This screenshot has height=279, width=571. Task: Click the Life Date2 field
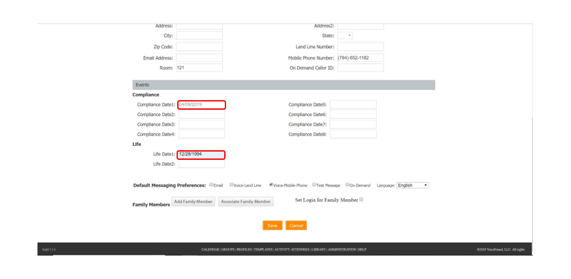(x=201, y=164)
